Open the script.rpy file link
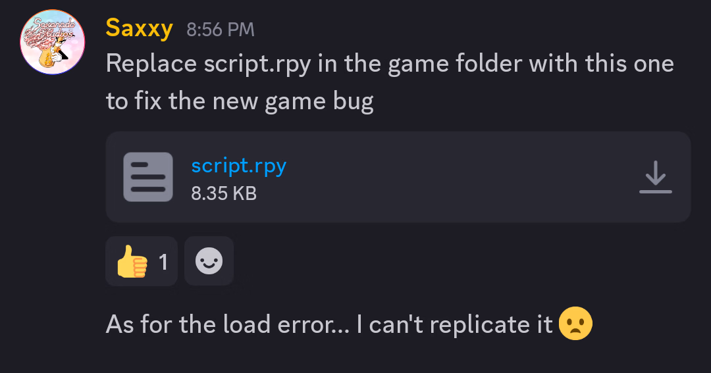The image size is (711, 373). pos(238,166)
